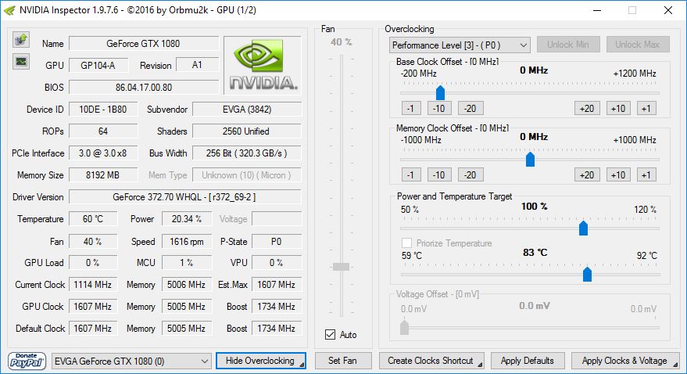Click Memory Clock Offset +1 button
The image size is (687, 374).
[646, 175]
